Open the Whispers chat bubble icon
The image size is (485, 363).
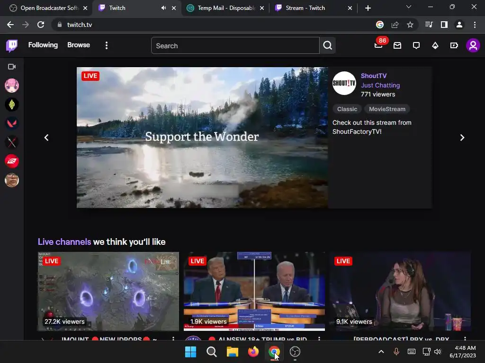[x=416, y=46]
